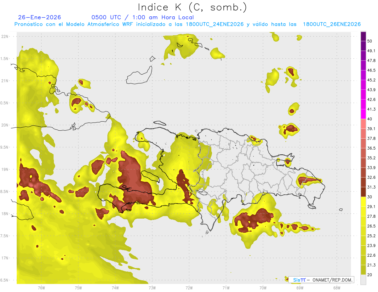Click the legend value "37.8"

point(371,139)
